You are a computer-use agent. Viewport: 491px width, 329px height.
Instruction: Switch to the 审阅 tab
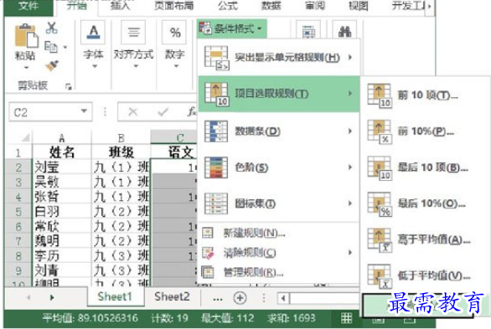click(315, 6)
